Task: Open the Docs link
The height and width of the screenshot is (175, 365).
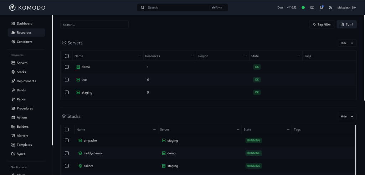Action: pyautogui.click(x=280, y=7)
